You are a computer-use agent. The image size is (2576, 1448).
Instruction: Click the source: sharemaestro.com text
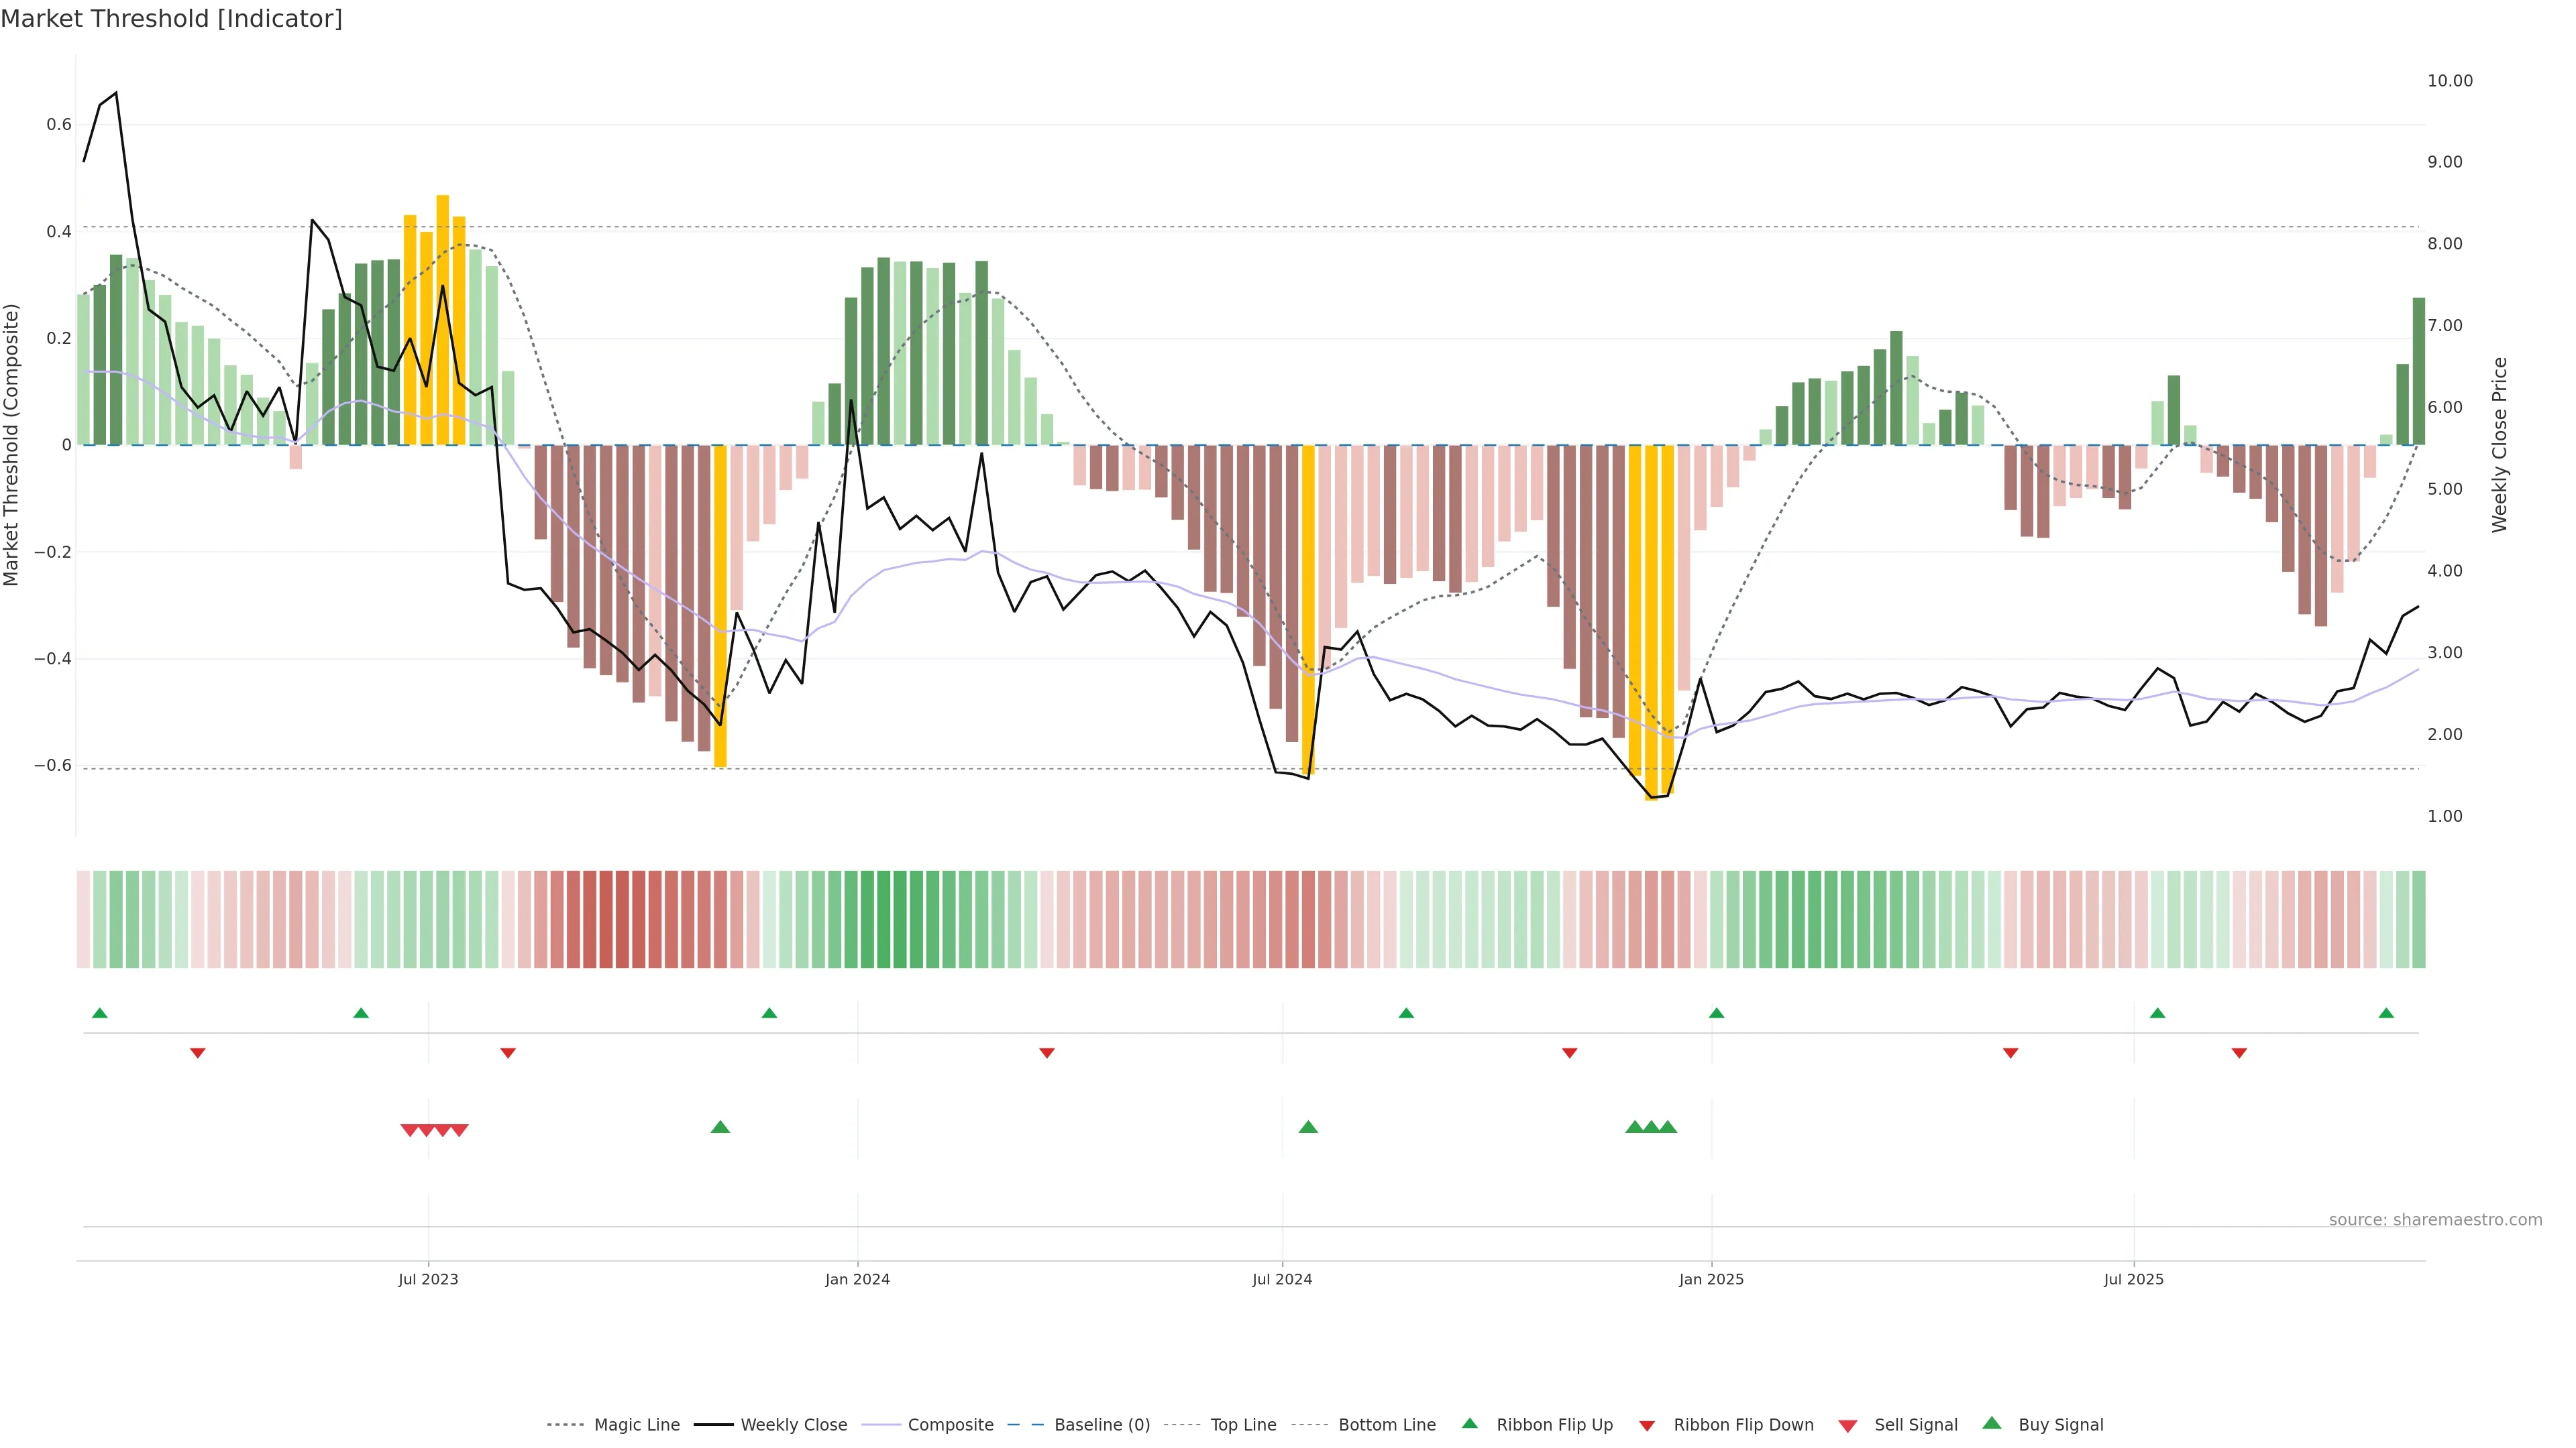point(2435,1220)
